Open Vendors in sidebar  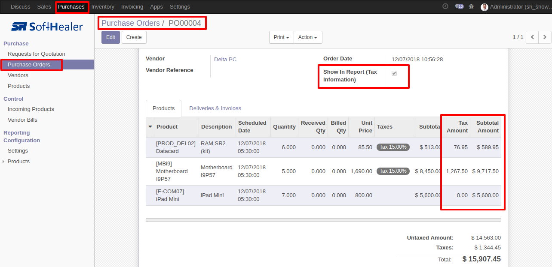18,75
